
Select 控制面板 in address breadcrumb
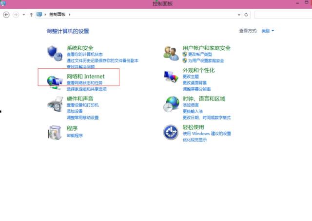tap(58, 15)
